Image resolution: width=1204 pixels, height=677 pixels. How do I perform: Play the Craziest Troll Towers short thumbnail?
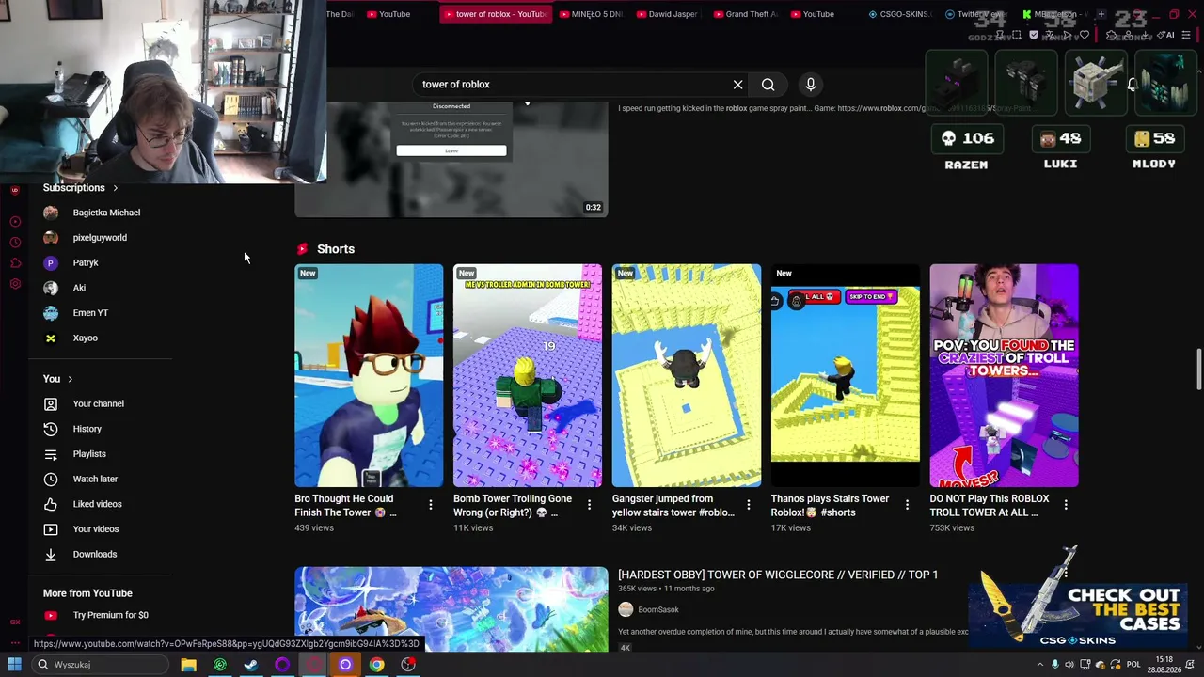[1005, 376]
